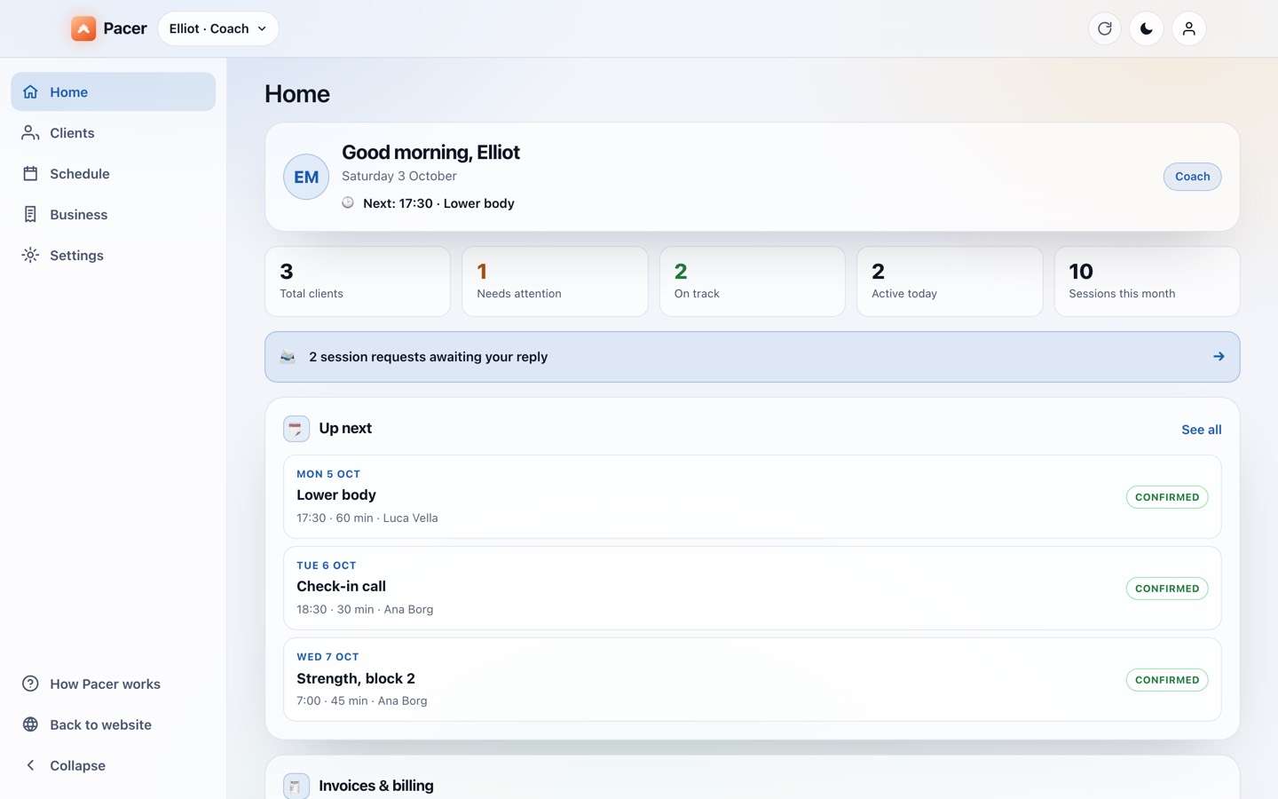
Task: Click the Coach badge
Action: point(1192,177)
